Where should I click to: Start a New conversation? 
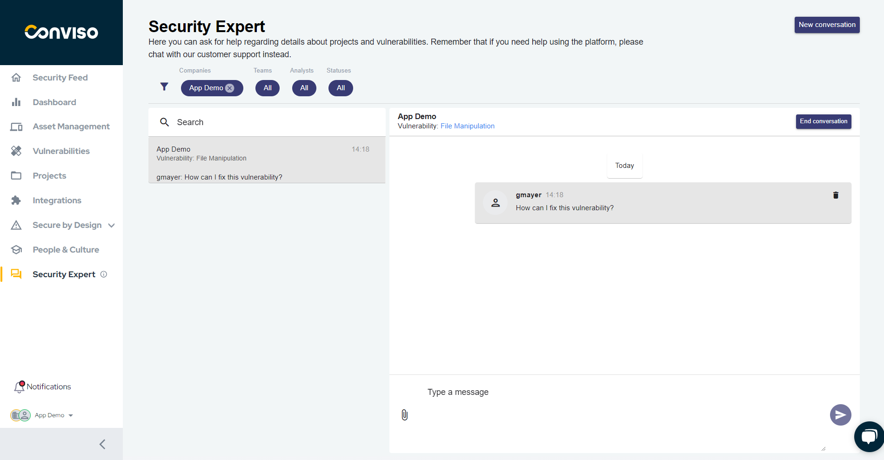(827, 25)
